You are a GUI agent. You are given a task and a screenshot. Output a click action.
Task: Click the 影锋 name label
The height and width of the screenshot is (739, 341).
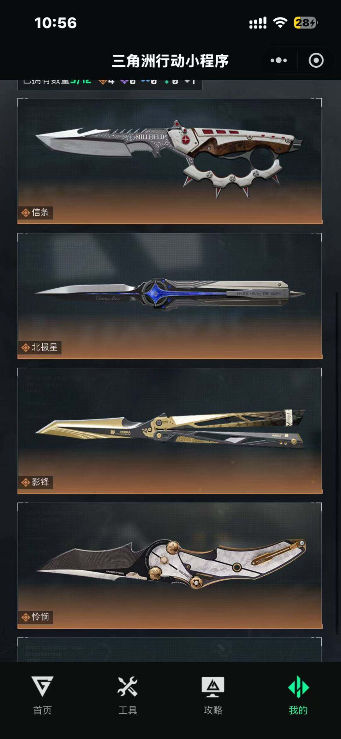click(40, 482)
